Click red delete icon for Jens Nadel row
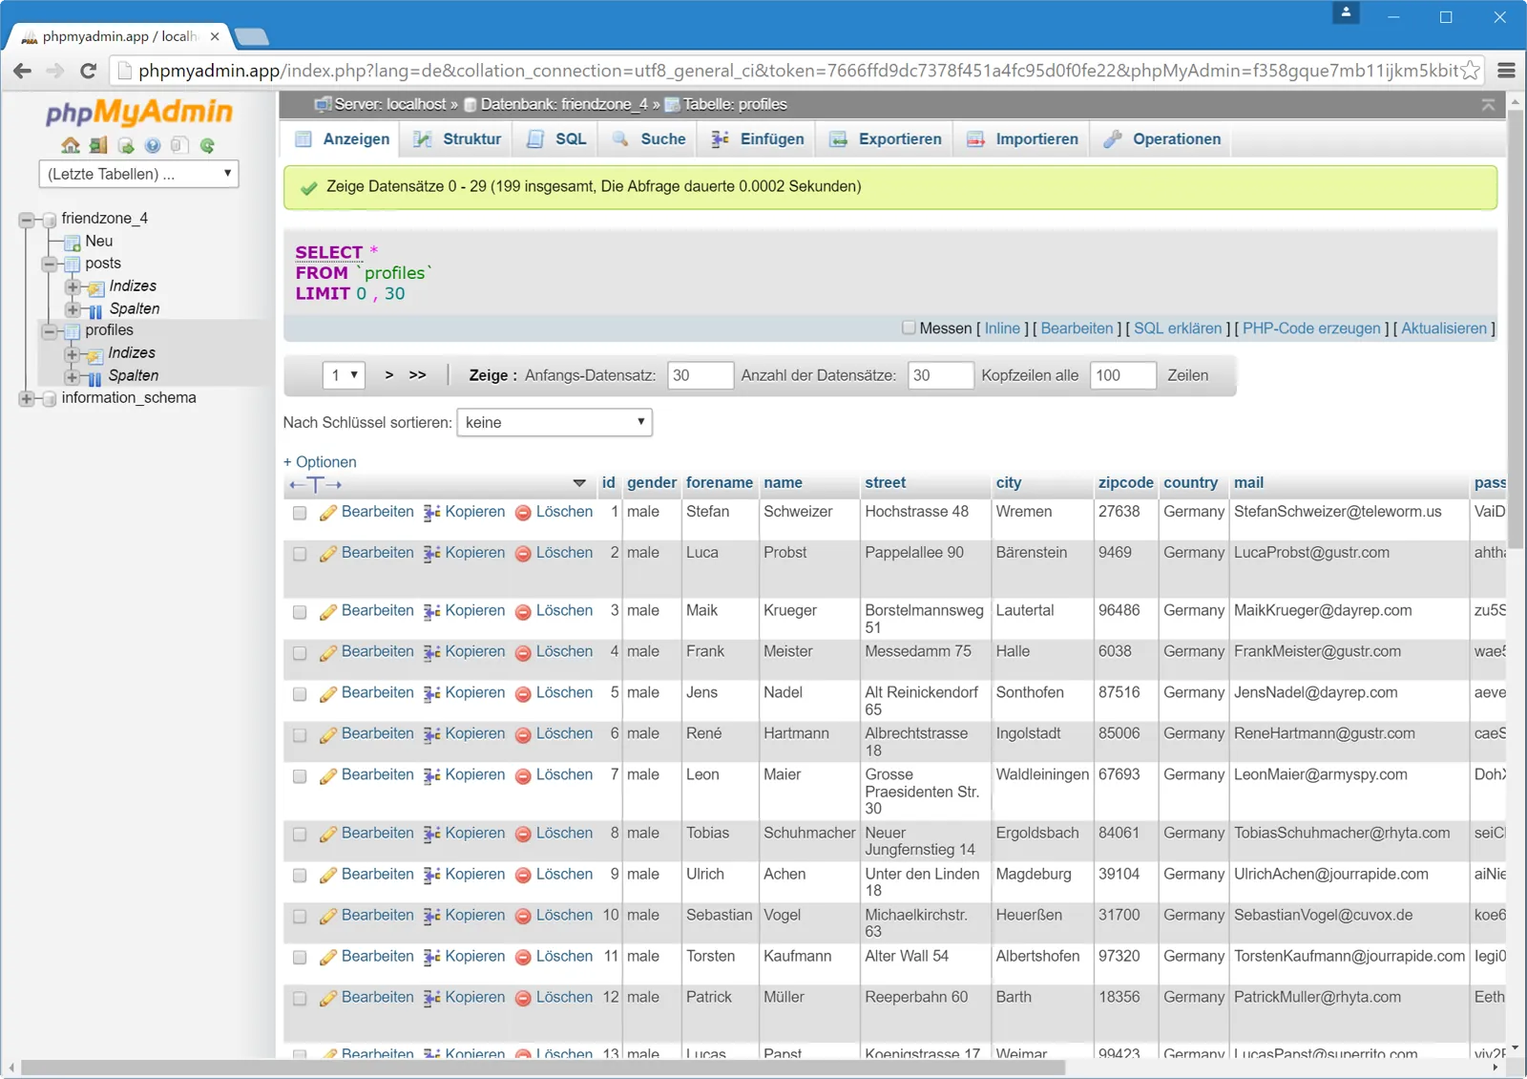The height and width of the screenshot is (1079, 1527). coord(523,694)
